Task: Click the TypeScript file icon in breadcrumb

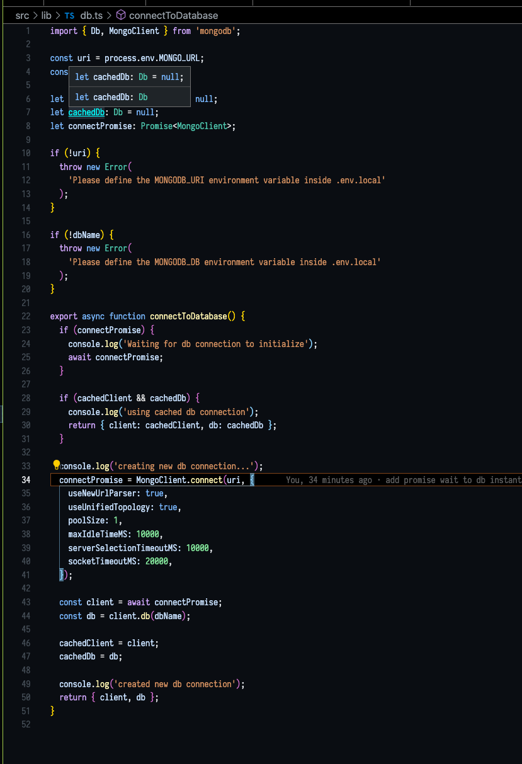Action: (x=69, y=15)
